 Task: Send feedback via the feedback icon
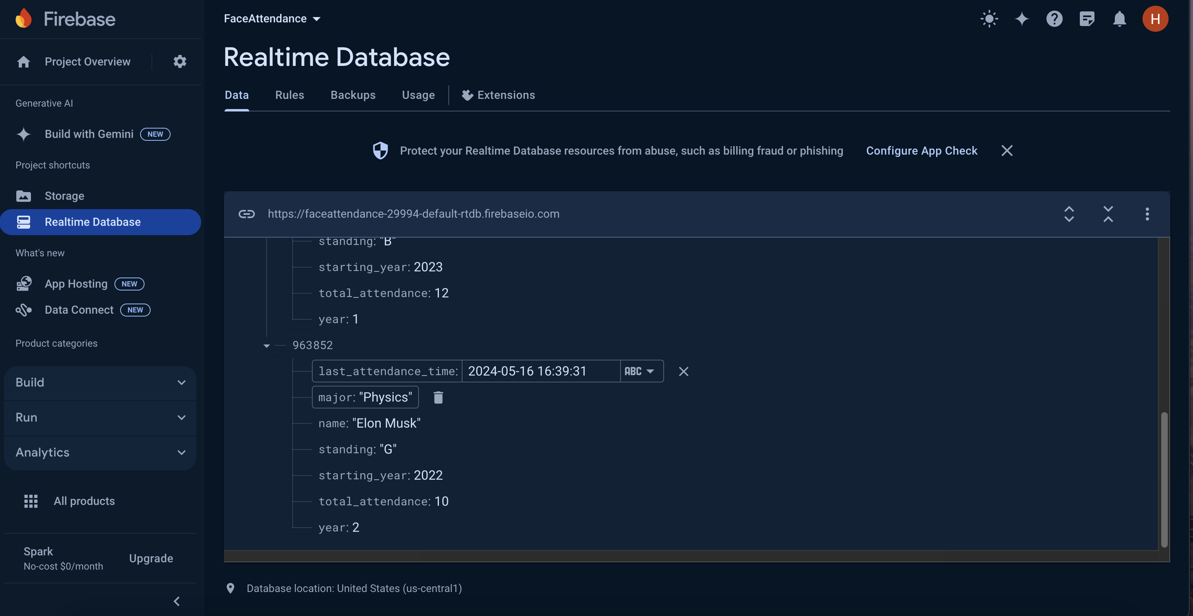click(1086, 18)
